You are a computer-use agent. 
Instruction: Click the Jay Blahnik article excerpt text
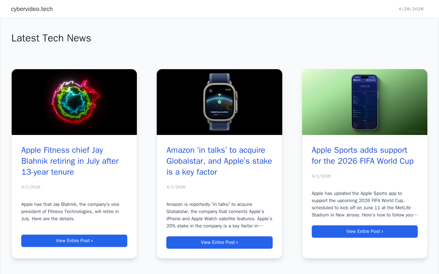click(70, 211)
